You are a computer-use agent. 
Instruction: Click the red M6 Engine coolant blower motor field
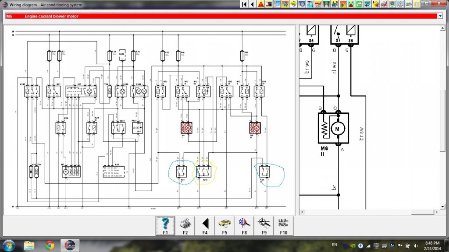click(219, 16)
